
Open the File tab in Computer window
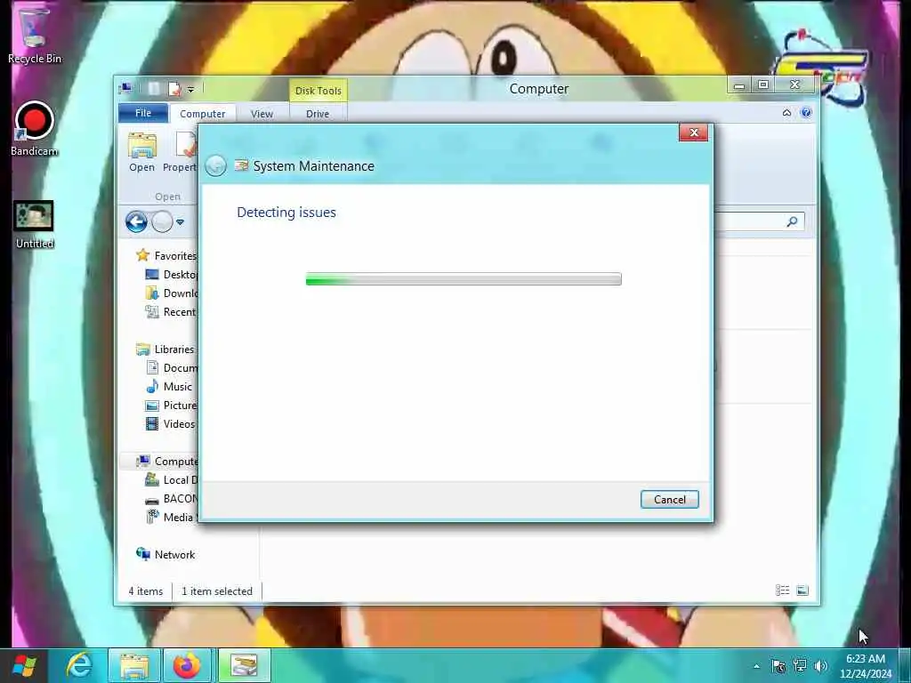pos(143,113)
